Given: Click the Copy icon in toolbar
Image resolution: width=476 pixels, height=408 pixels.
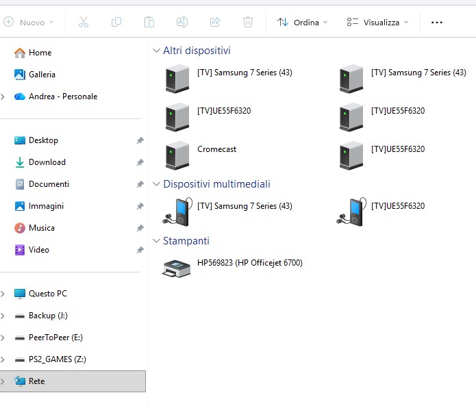Looking at the screenshot, I should pos(116,22).
